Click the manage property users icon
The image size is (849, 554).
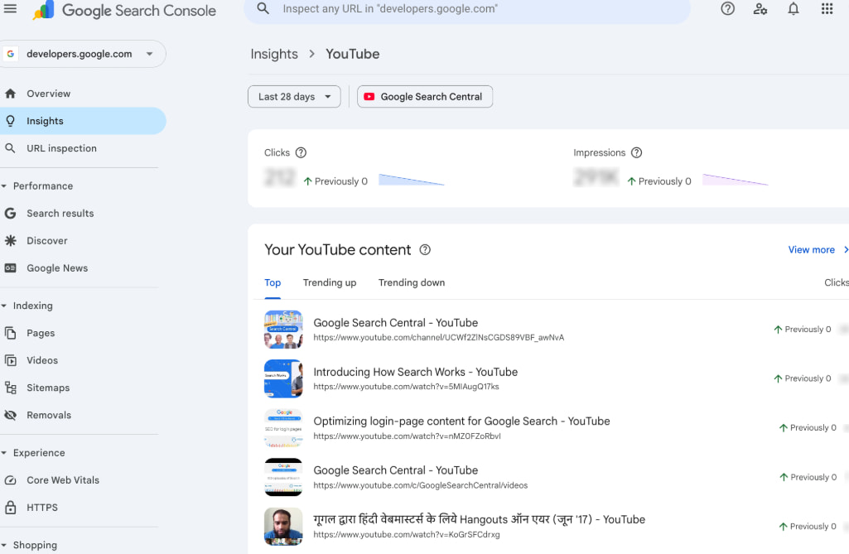point(760,10)
